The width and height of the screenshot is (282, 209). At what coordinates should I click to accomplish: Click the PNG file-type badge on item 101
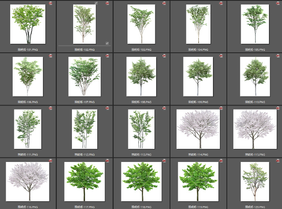pyautogui.click(x=51, y=3)
